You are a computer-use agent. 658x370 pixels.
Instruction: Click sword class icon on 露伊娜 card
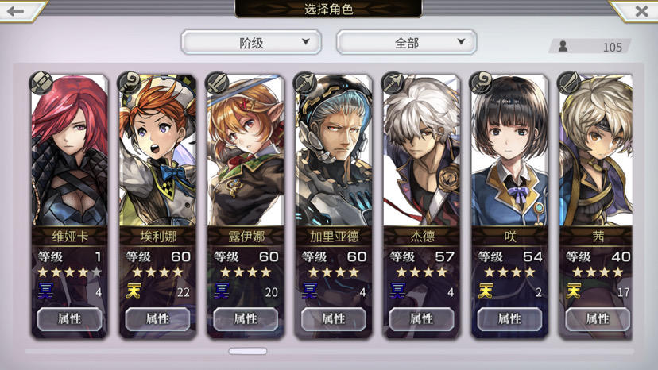pos(216,83)
